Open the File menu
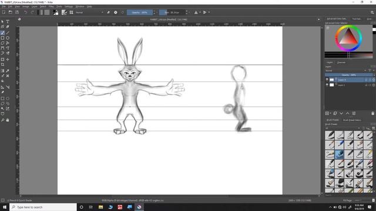 coord(4,6)
